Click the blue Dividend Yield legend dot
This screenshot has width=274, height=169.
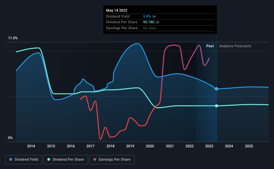pos(11,159)
